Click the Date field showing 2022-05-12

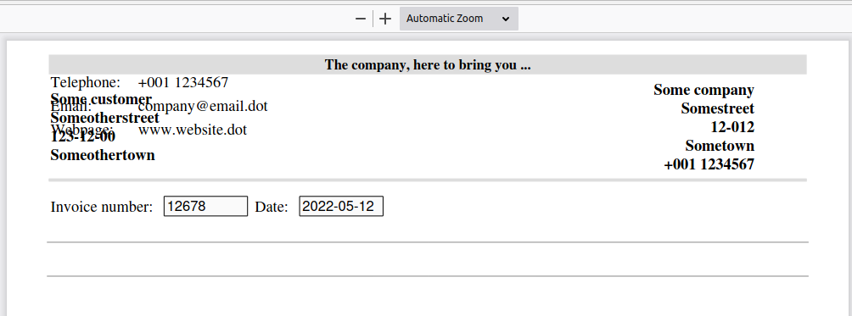(341, 206)
